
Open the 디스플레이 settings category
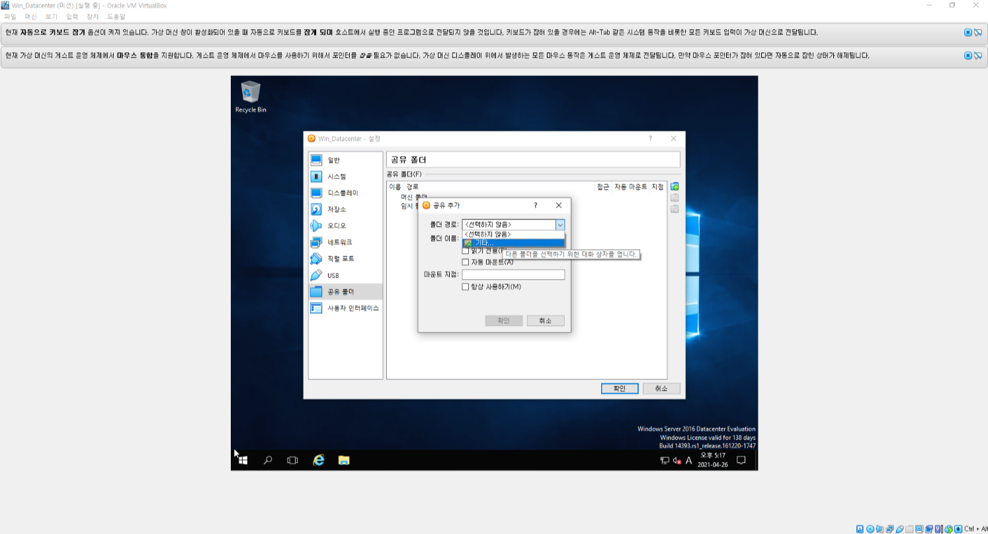(345, 193)
